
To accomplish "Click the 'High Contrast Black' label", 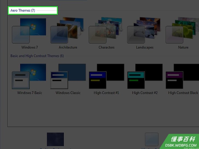I will point(183,93).
